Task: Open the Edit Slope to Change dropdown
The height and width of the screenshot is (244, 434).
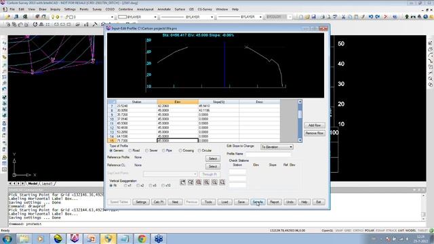Action: tap(277, 147)
